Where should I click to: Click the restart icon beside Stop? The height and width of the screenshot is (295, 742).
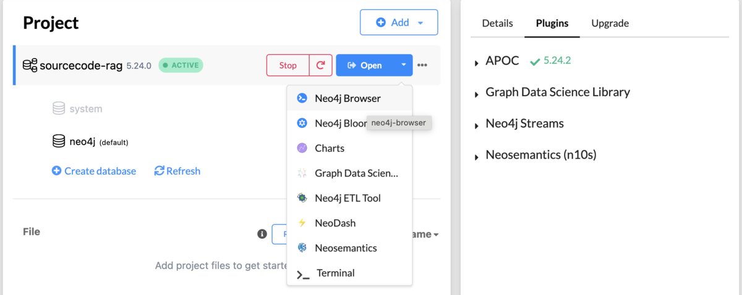click(320, 65)
